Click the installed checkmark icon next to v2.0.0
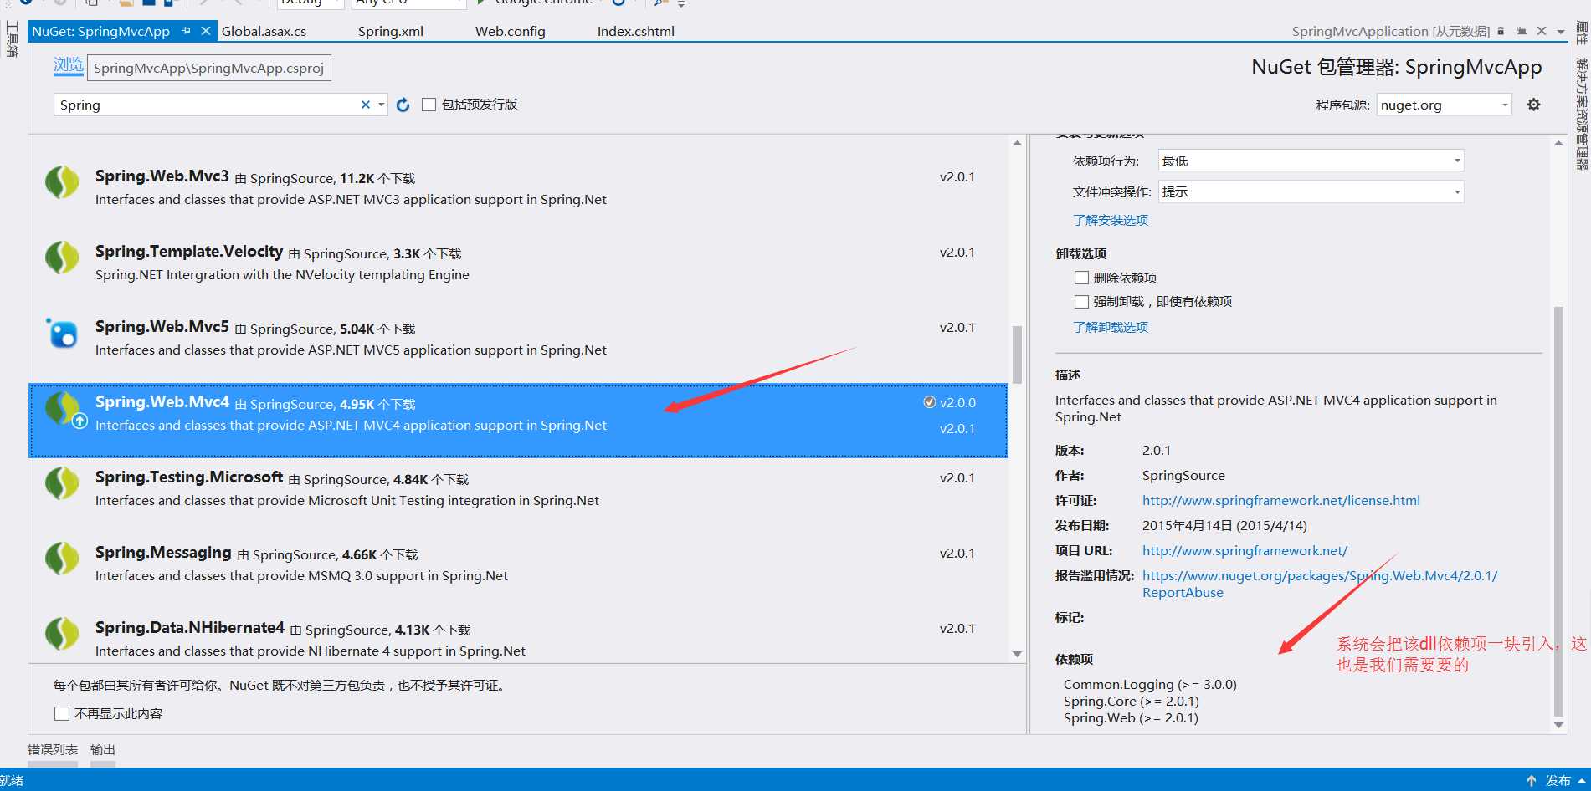This screenshot has height=791, width=1591. [929, 402]
